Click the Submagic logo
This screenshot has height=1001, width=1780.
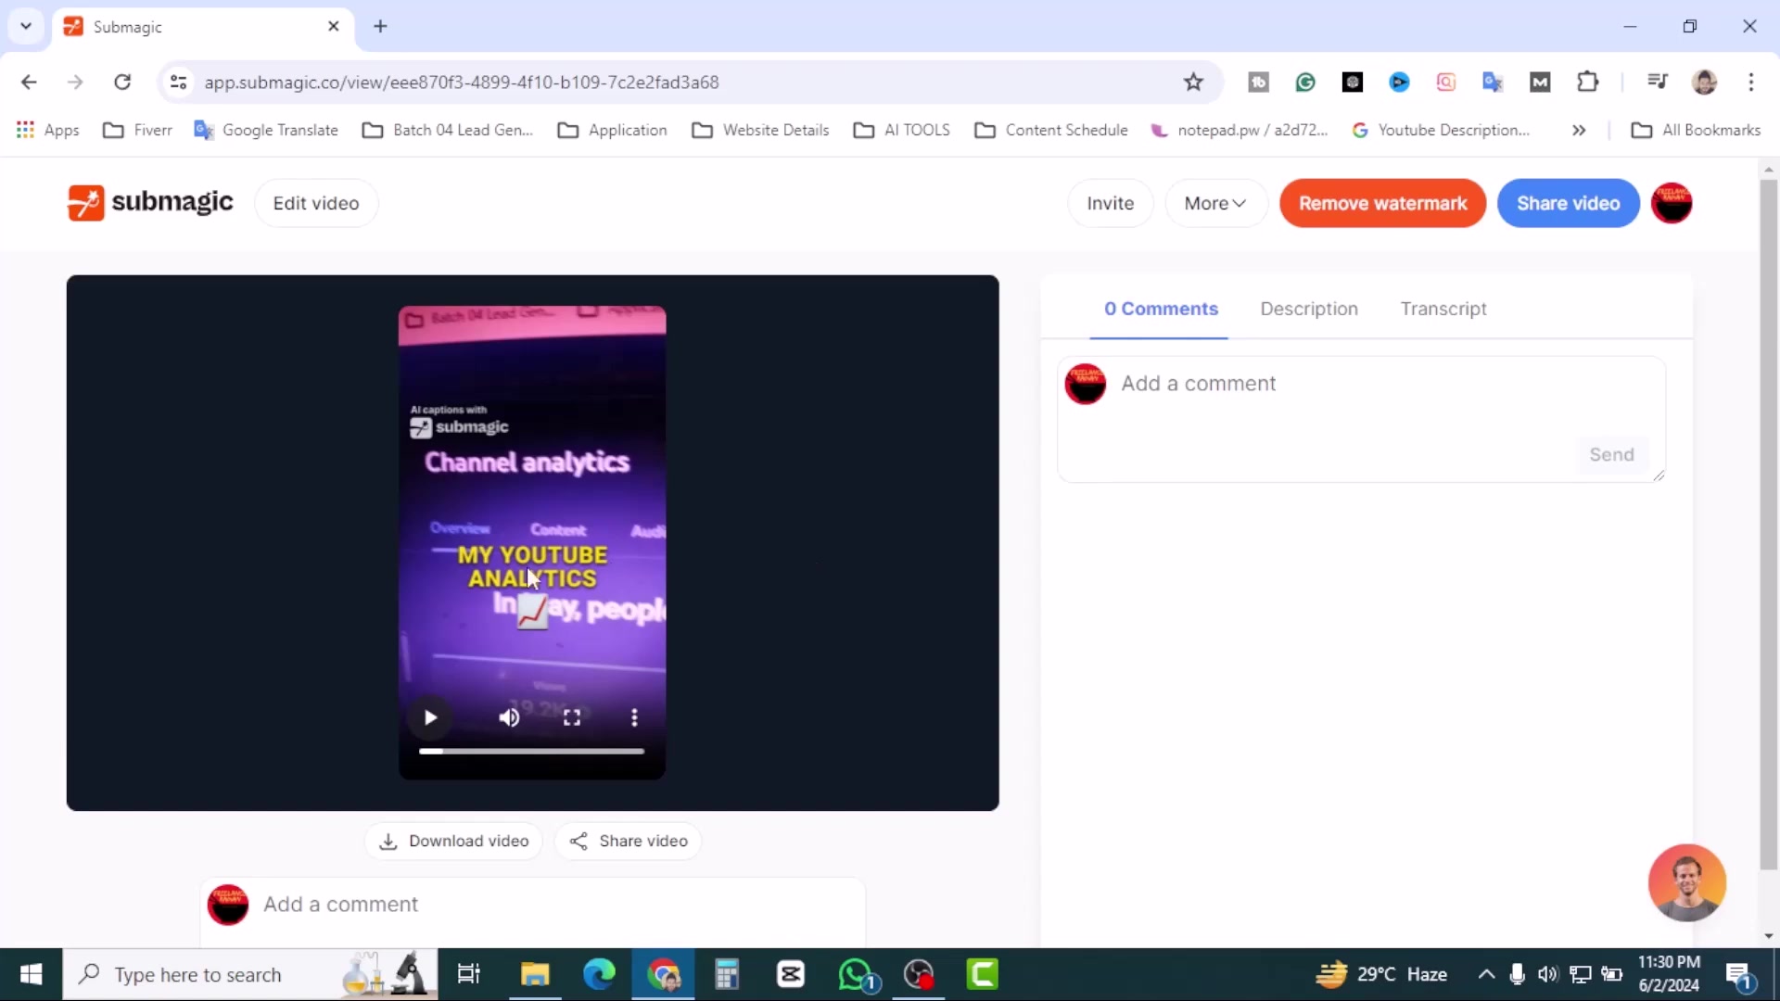149,203
